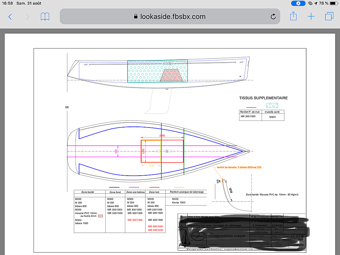
Task: Click the 'composition coque' title block text
Action: tap(227, 236)
